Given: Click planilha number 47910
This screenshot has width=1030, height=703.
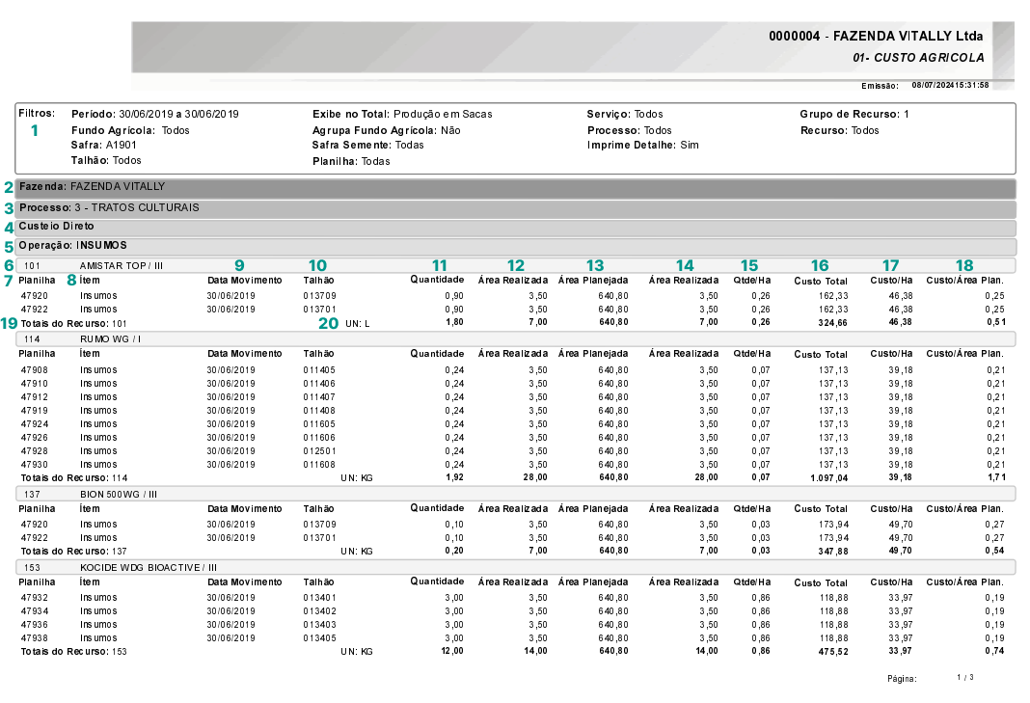Looking at the screenshot, I should 34,384.
